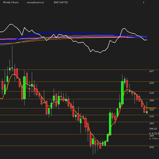Click the 488 price level label
Image resolution: width=159 pixels, height=159 pixels.
(x=152, y=123)
